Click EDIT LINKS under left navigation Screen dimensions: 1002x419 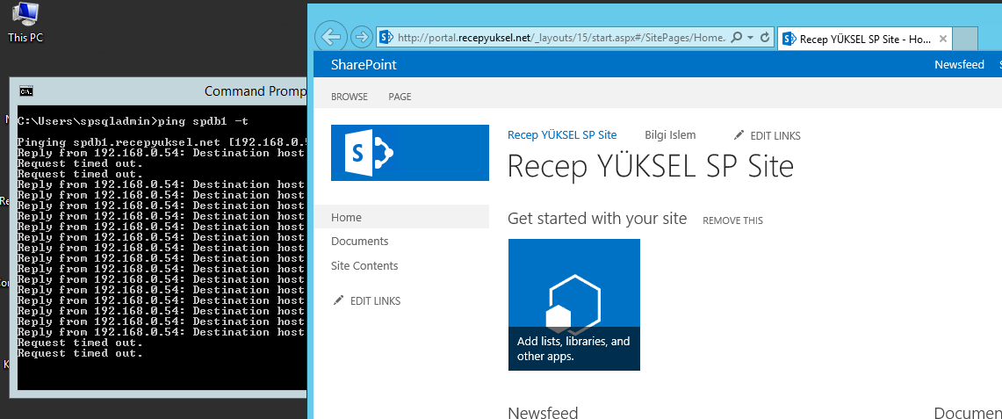pos(375,300)
